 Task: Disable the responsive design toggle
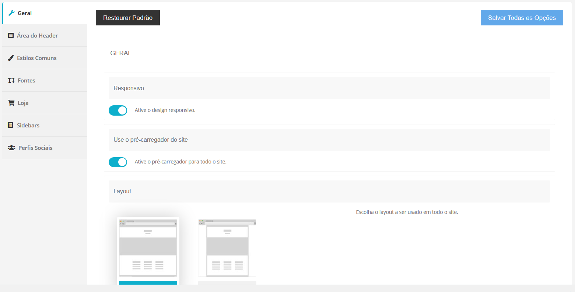coord(118,110)
